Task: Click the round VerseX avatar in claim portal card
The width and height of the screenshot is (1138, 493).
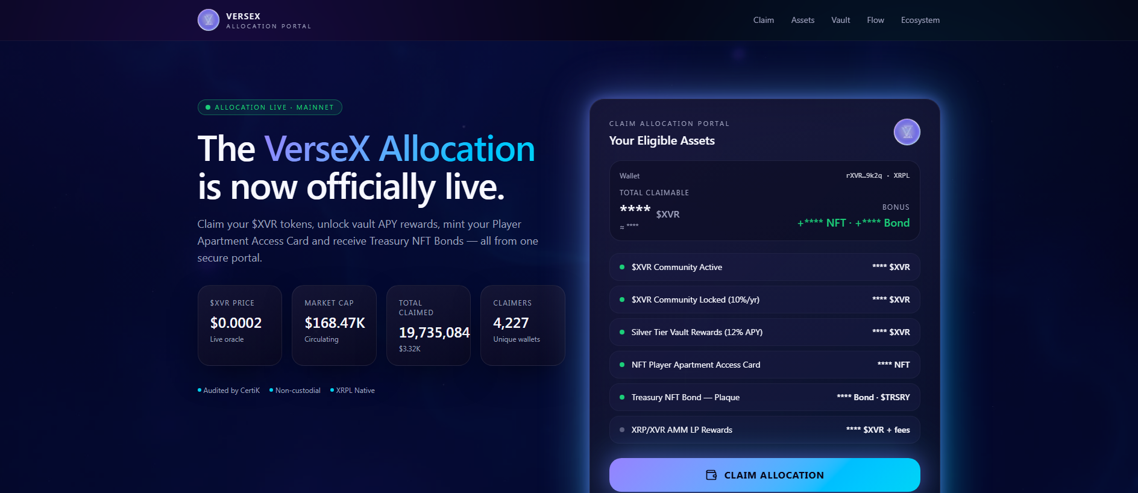Action: pyautogui.click(x=907, y=132)
